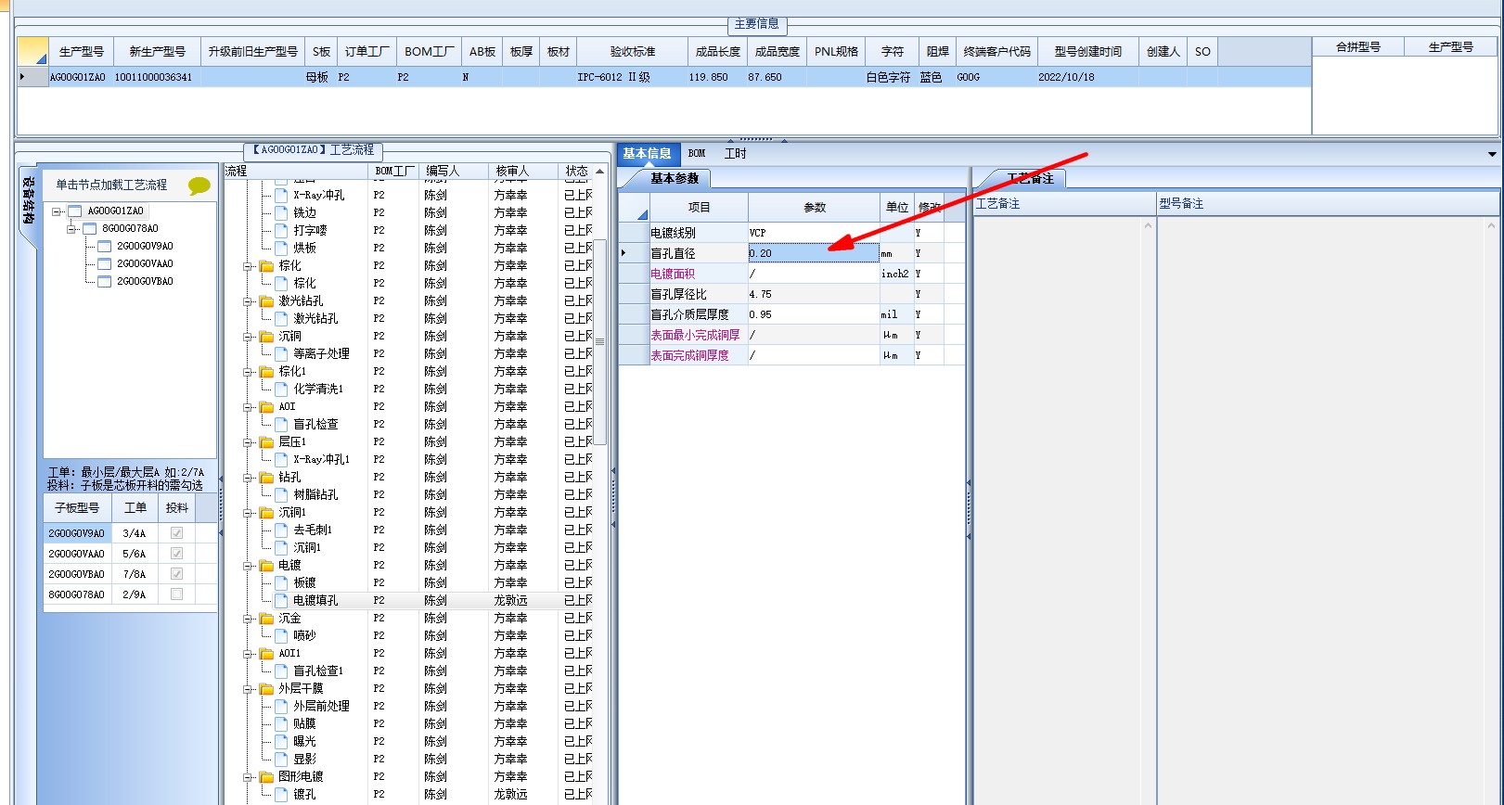This screenshot has height=805, width=1504.
Task: Click the 型号创建时间 column header
Action: pyautogui.click(x=1088, y=52)
